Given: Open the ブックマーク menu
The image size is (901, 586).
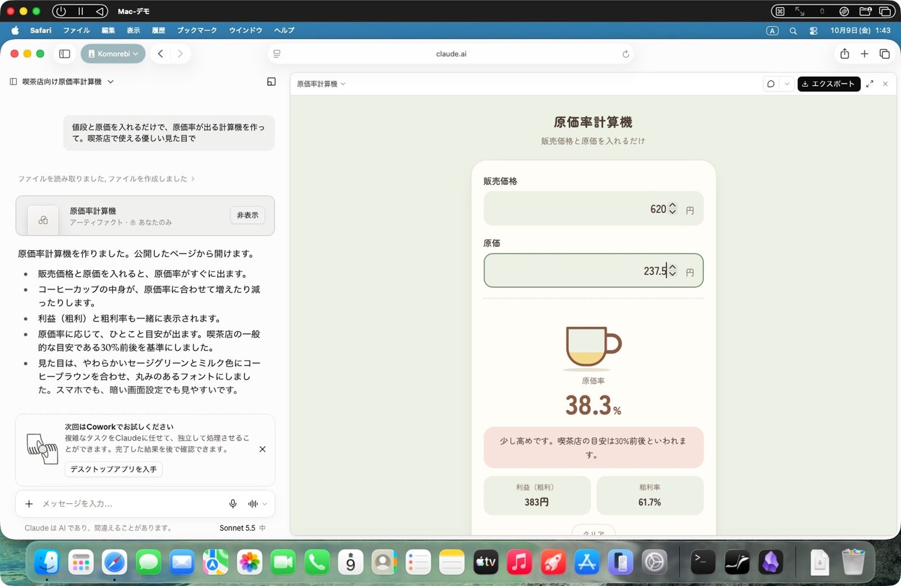Looking at the screenshot, I should [197, 30].
